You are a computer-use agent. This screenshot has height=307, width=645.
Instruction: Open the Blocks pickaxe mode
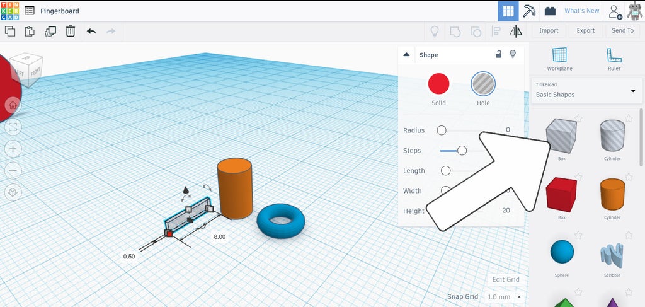[x=529, y=11]
